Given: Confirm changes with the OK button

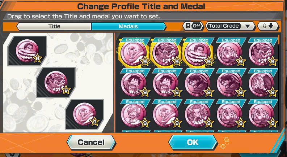Looking at the screenshot, I should click(x=193, y=143).
